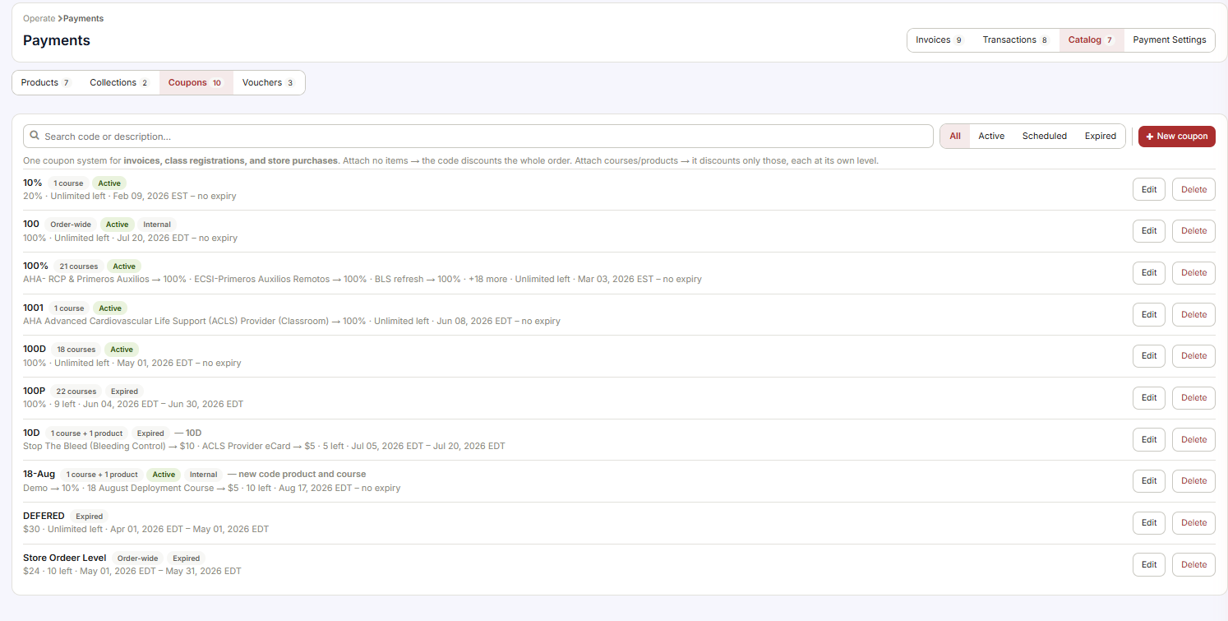Select the Catalog tab
This screenshot has width=1228, height=621.
pos(1091,39)
